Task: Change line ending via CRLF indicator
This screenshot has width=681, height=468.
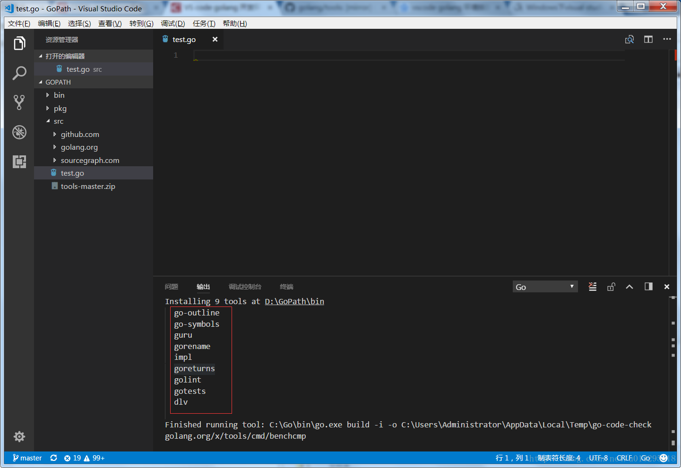Action: [624, 458]
